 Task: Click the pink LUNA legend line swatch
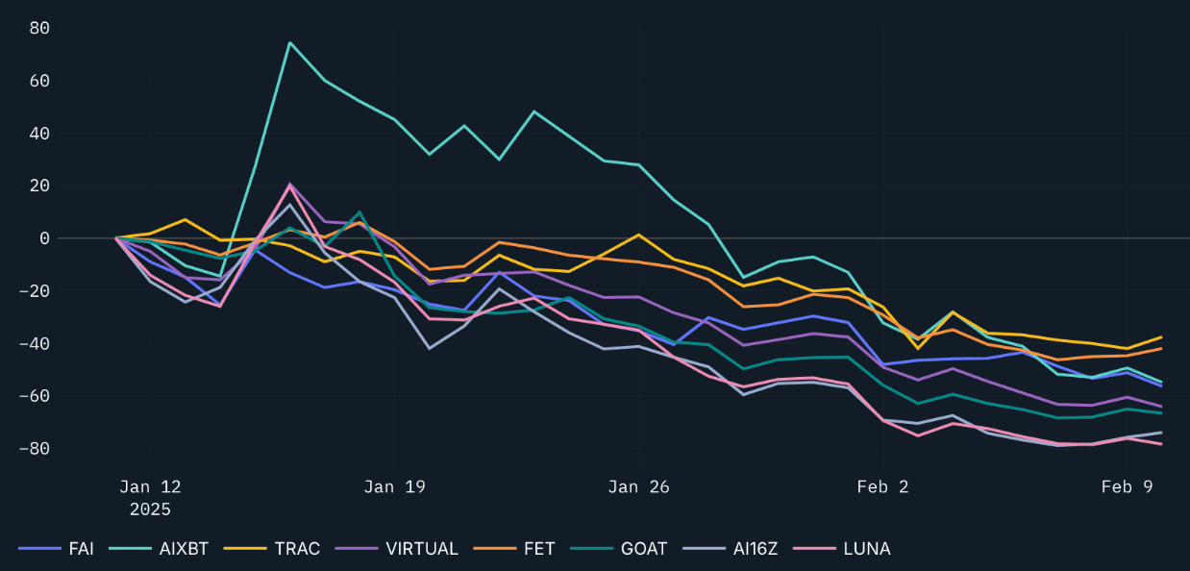point(812,549)
